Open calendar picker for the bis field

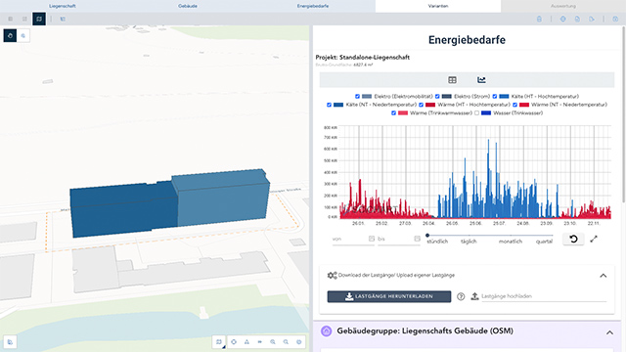pyautogui.click(x=418, y=239)
